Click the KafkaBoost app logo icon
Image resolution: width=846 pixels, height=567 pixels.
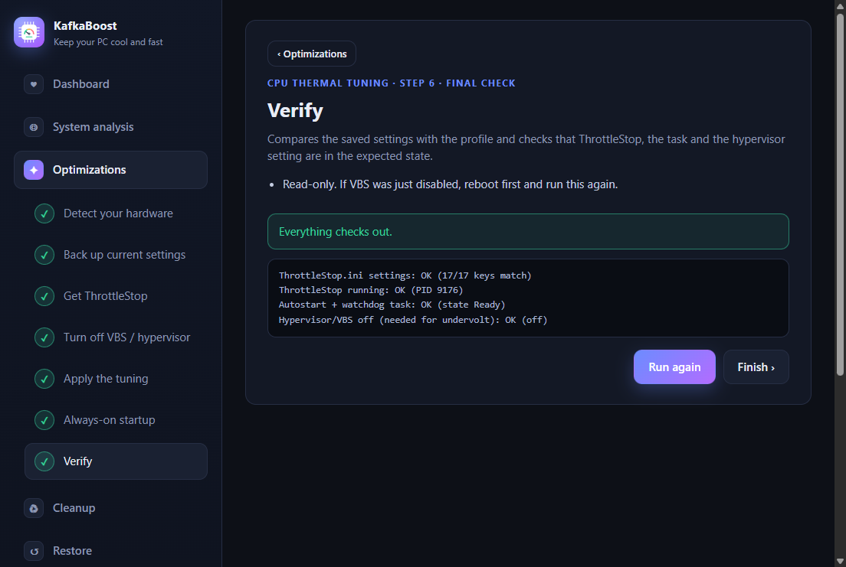[29, 32]
